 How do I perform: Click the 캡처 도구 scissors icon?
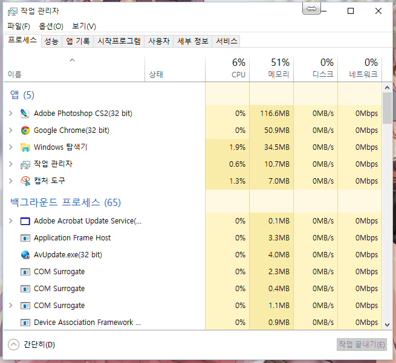(25, 181)
